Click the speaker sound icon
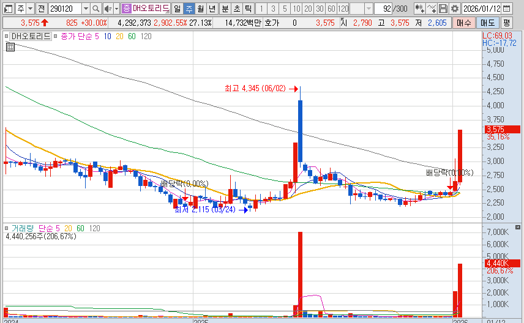Viewport: 524px width, 323px height. [x=108, y=9]
